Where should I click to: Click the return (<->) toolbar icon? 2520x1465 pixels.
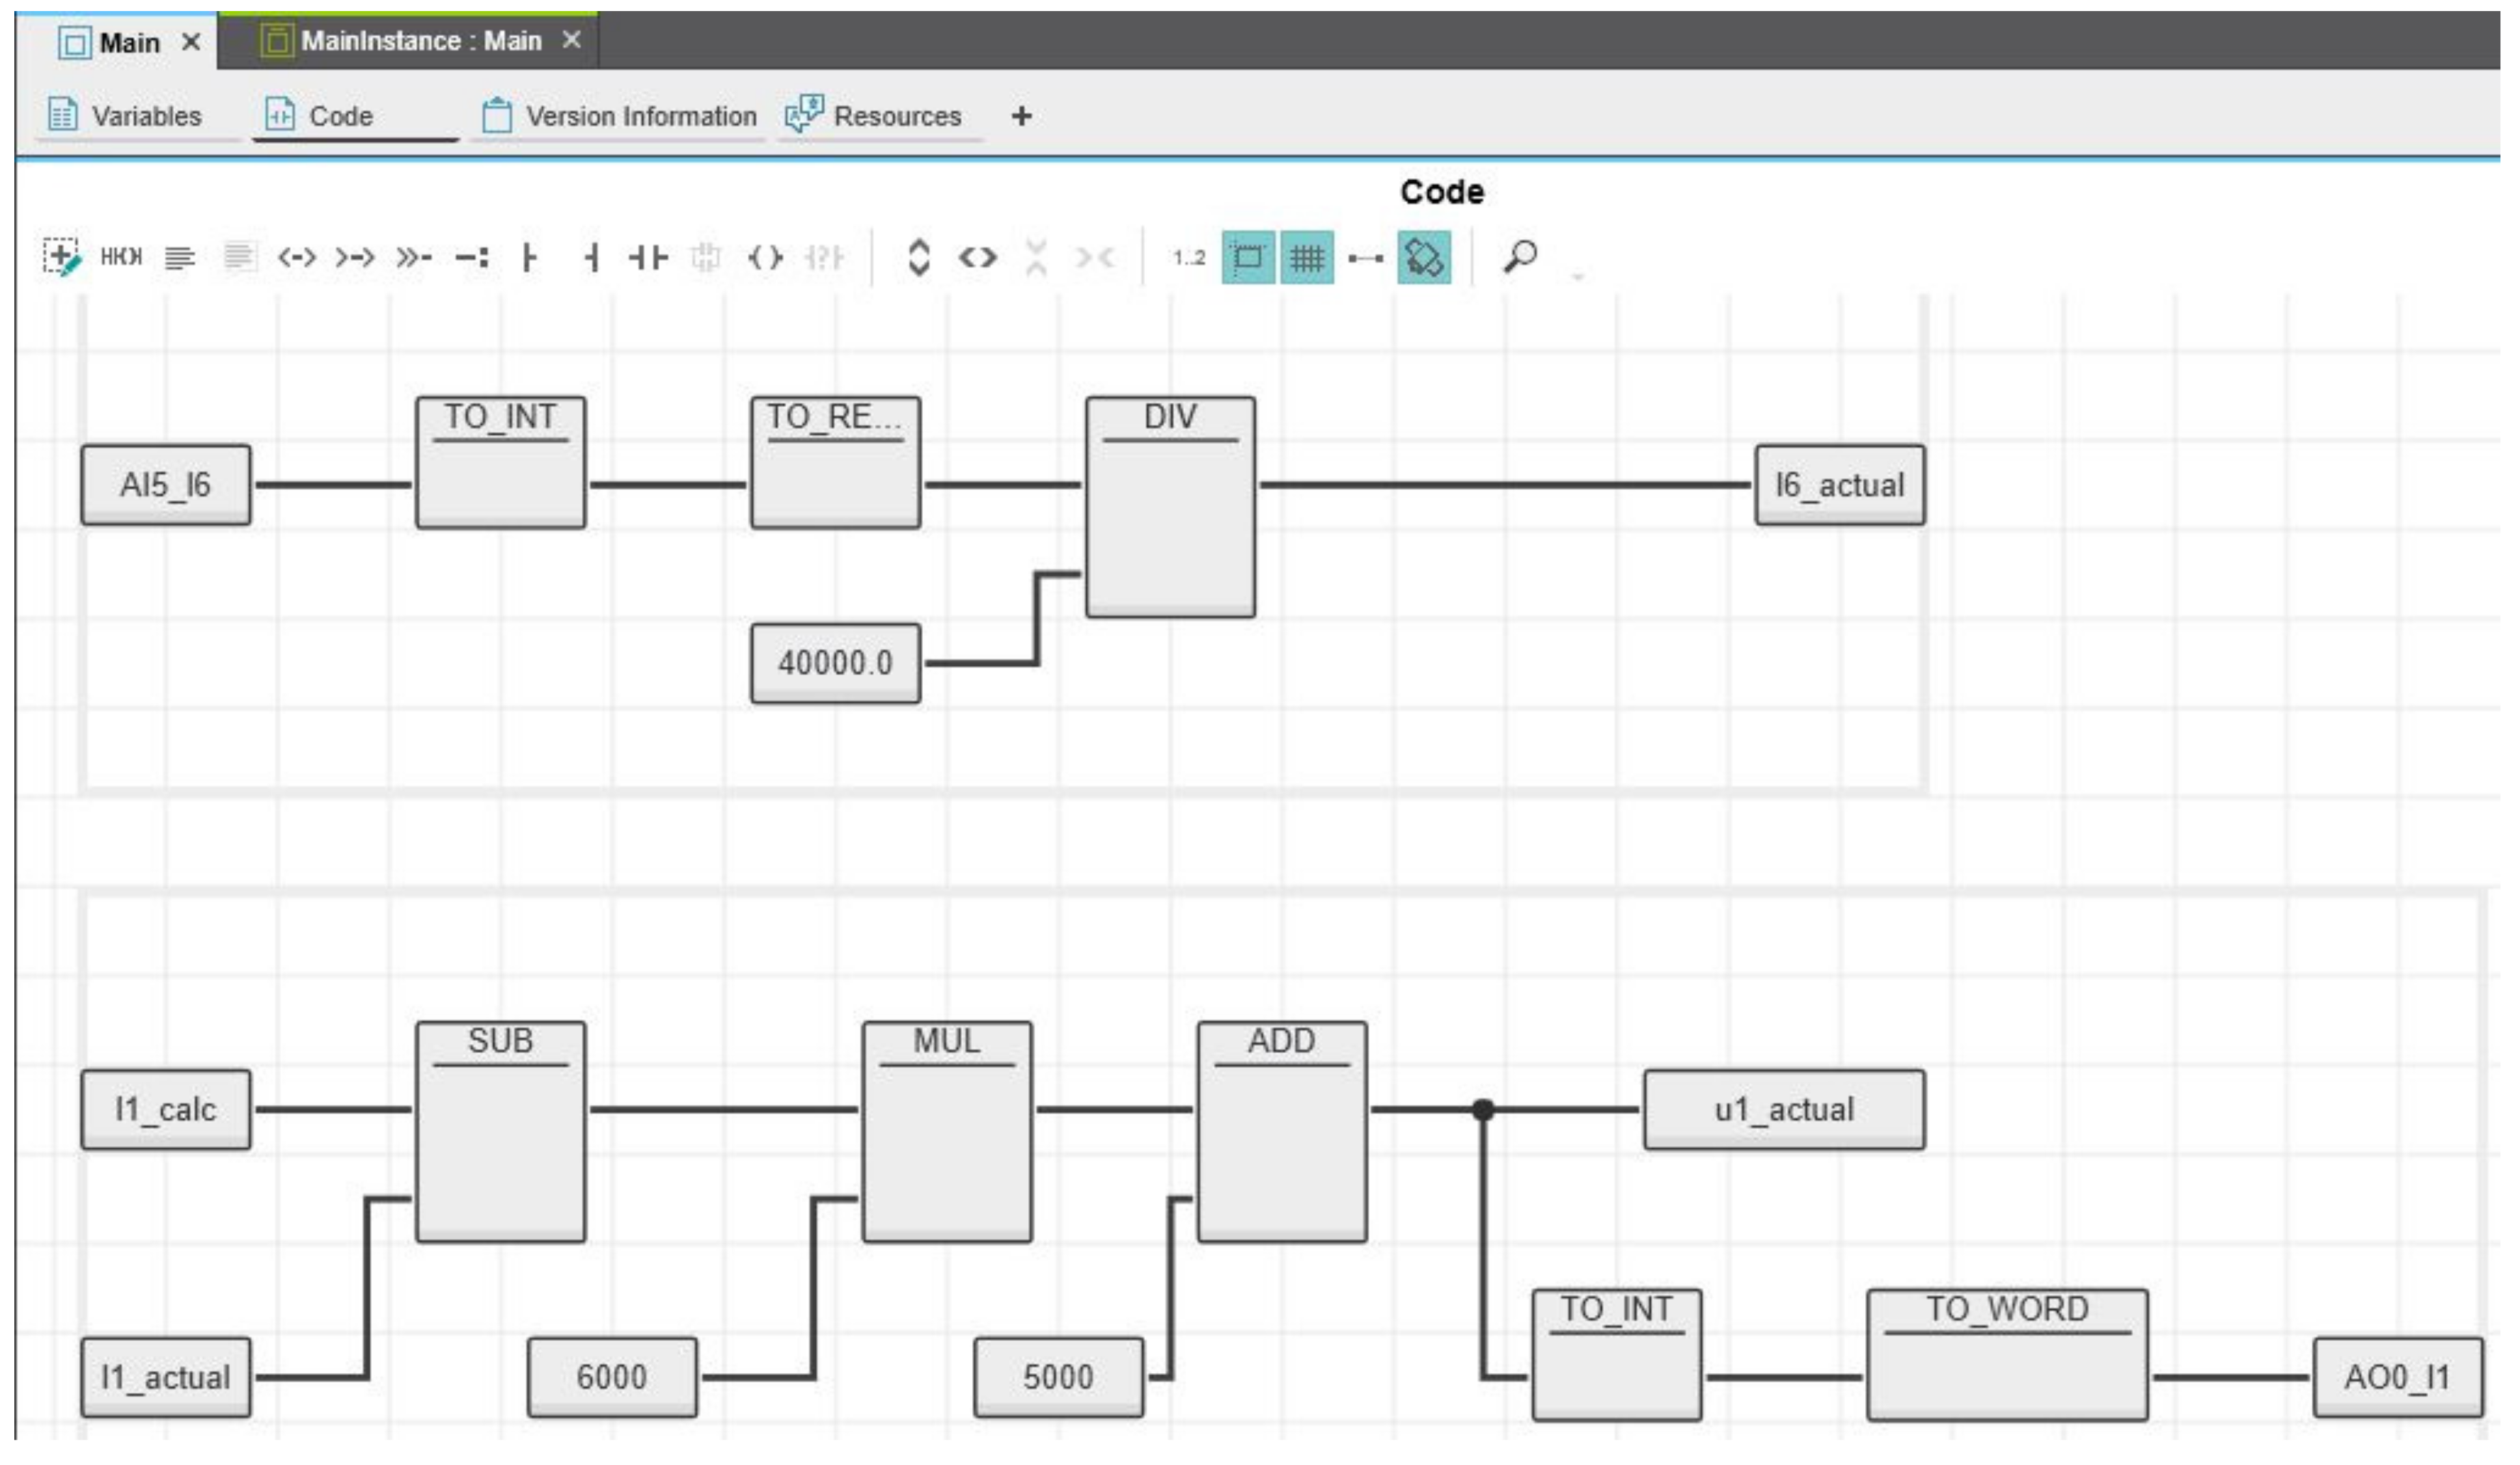[296, 258]
